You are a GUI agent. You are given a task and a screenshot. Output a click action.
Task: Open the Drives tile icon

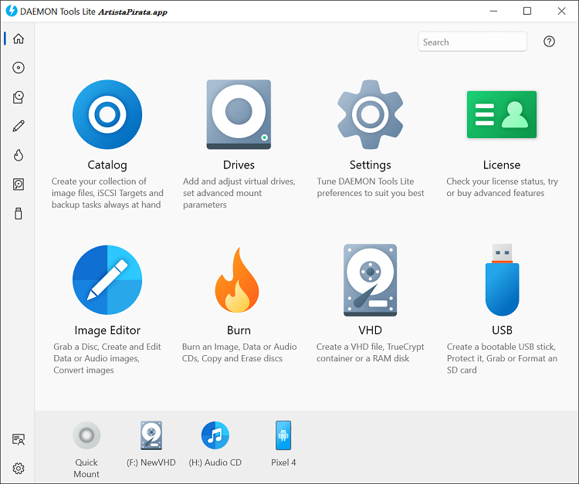coord(239,115)
